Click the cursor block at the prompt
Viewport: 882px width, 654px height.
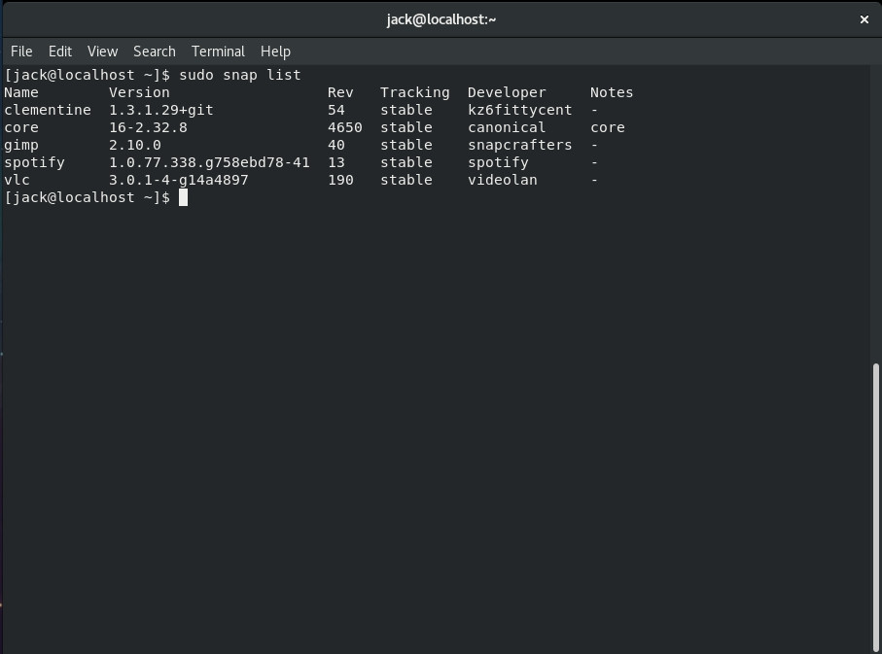pyautogui.click(x=183, y=198)
